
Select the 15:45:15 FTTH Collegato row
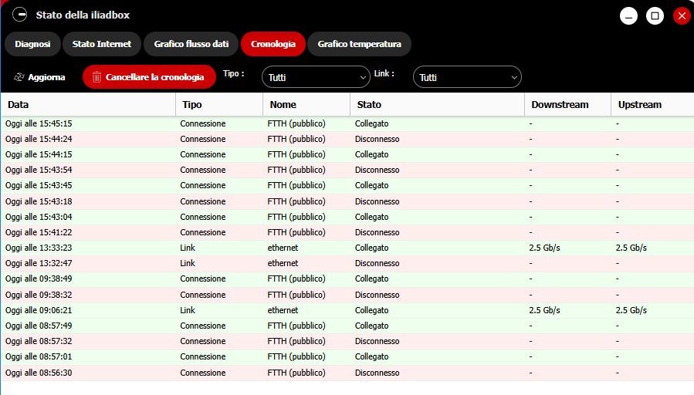coord(347,123)
